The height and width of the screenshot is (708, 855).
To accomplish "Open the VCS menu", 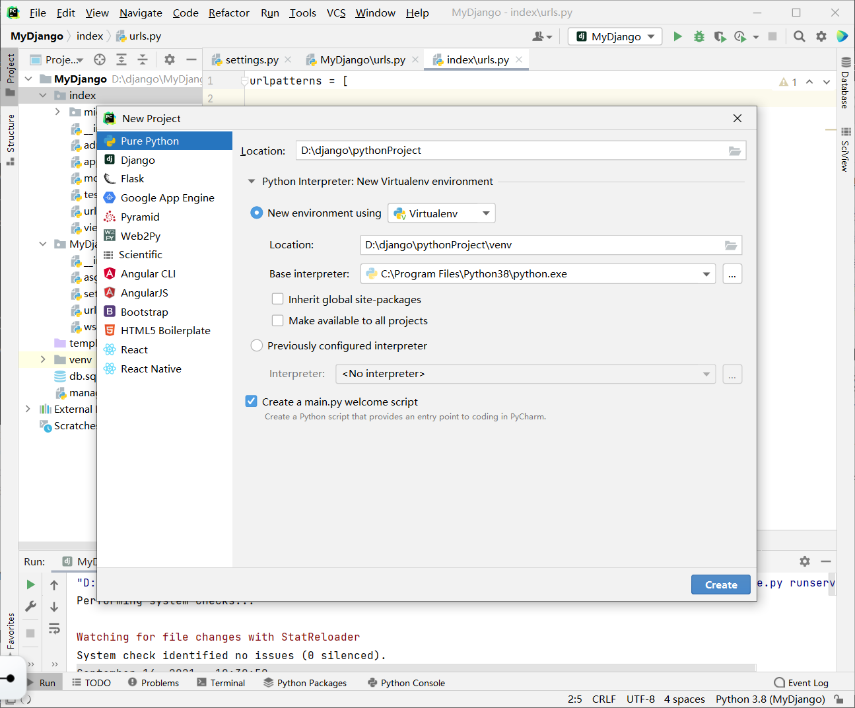I will pos(336,13).
